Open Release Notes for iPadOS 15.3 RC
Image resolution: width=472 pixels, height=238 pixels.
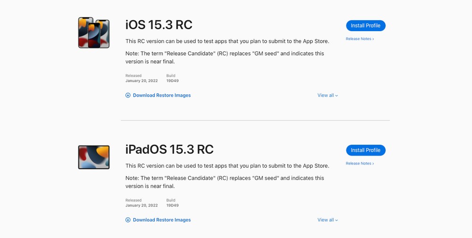tap(360, 163)
